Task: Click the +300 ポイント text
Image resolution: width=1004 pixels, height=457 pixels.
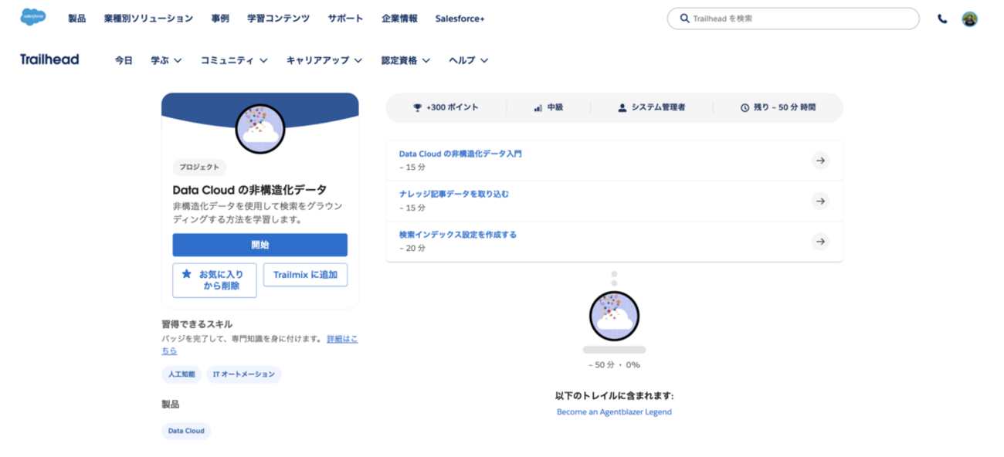Action: 453,108
